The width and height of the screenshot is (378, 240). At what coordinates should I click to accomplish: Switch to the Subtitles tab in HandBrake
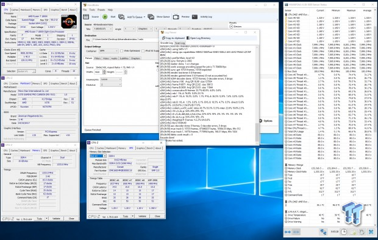pyautogui.click(x=124, y=58)
